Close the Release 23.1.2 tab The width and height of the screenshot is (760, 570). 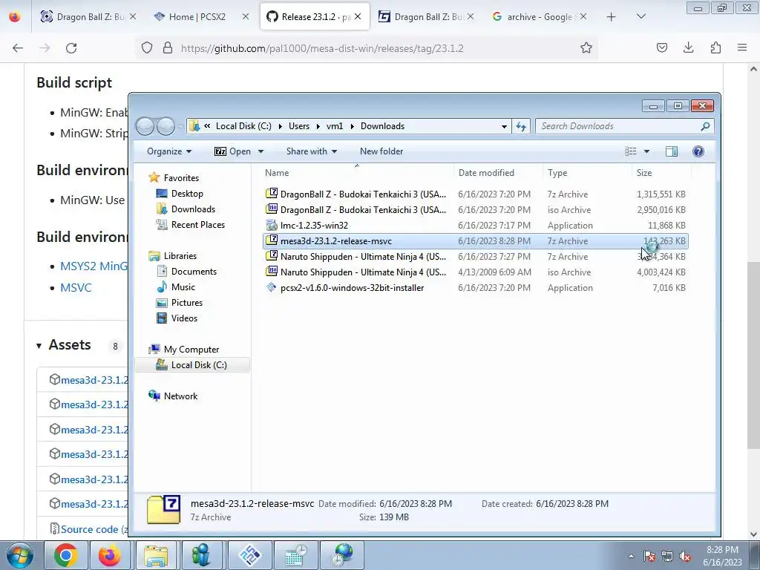click(358, 16)
